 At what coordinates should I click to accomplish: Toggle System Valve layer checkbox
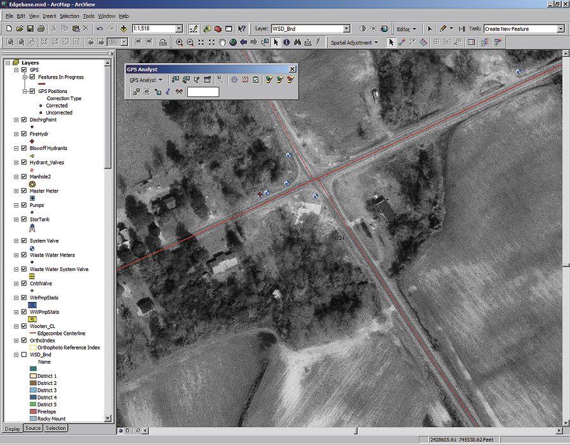pos(24,241)
